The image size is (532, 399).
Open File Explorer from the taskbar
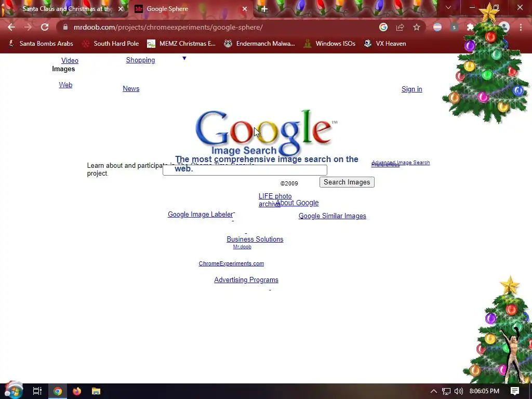pyautogui.click(x=96, y=391)
